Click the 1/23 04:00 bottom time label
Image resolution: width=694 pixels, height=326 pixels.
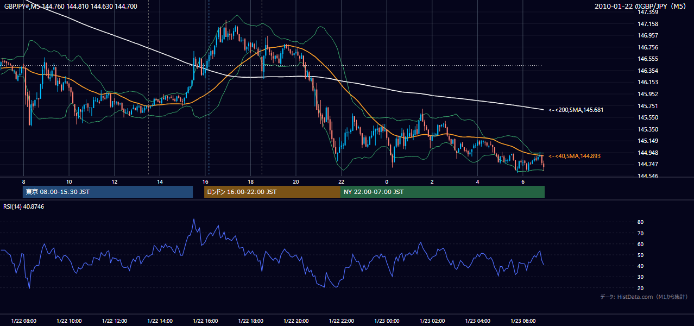(x=477, y=321)
